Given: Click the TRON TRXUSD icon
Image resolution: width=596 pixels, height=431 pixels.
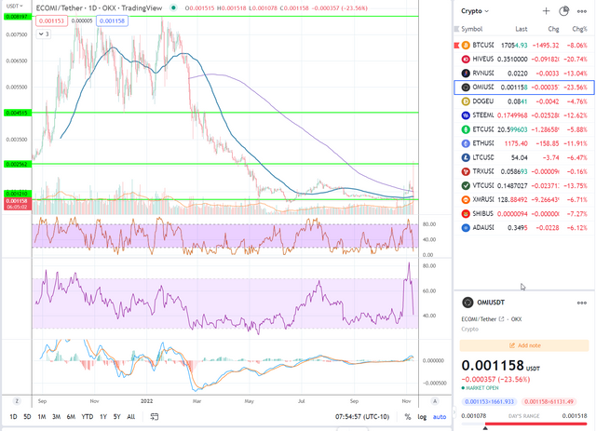Looking at the screenshot, I should click(466, 172).
